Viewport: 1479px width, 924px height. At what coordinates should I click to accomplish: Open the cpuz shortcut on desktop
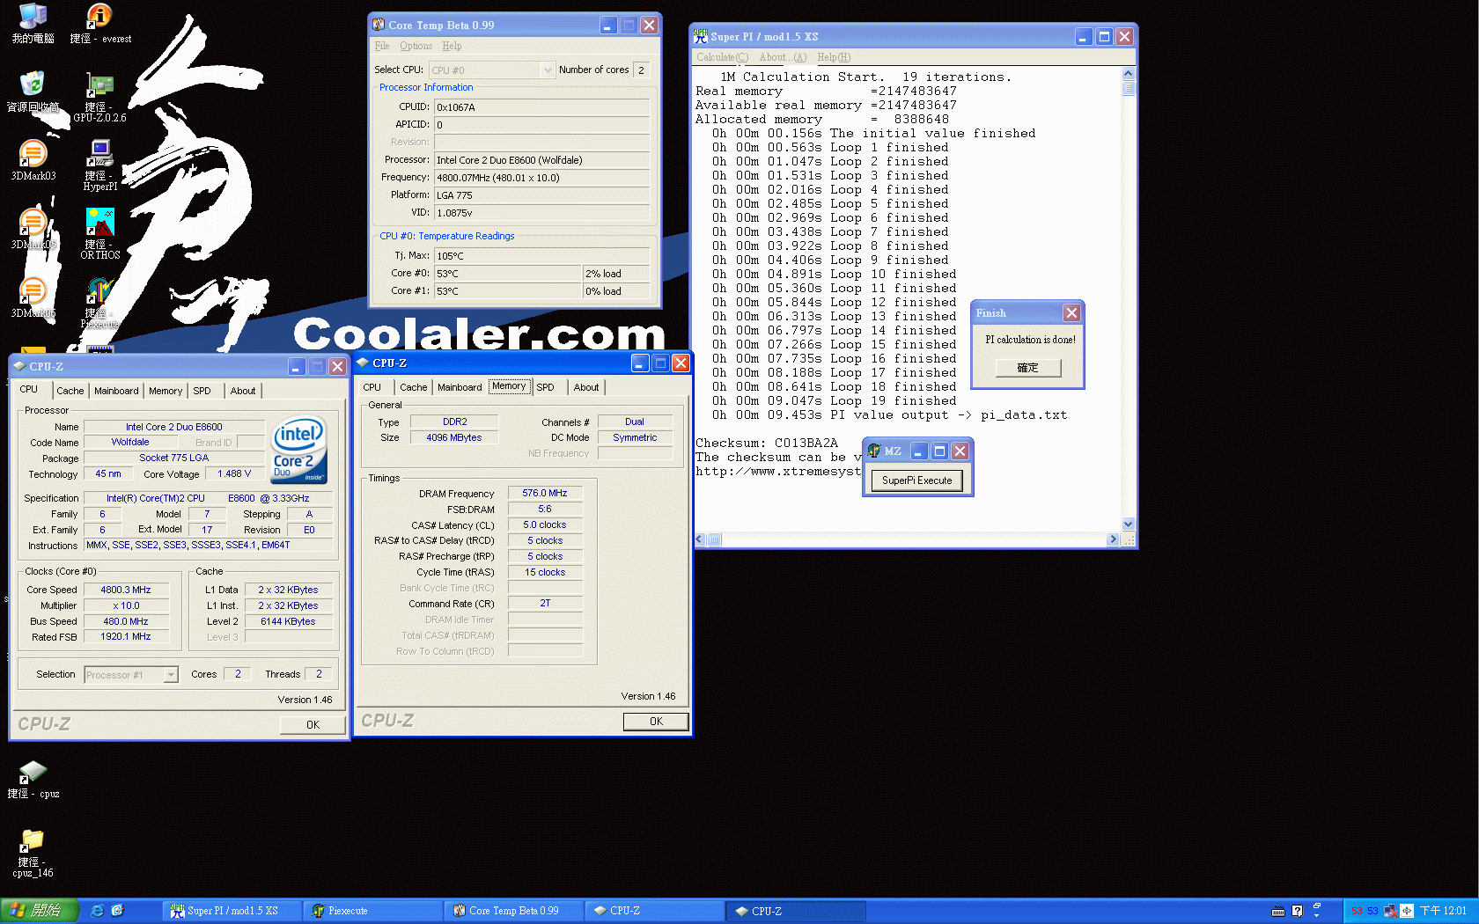(x=33, y=780)
